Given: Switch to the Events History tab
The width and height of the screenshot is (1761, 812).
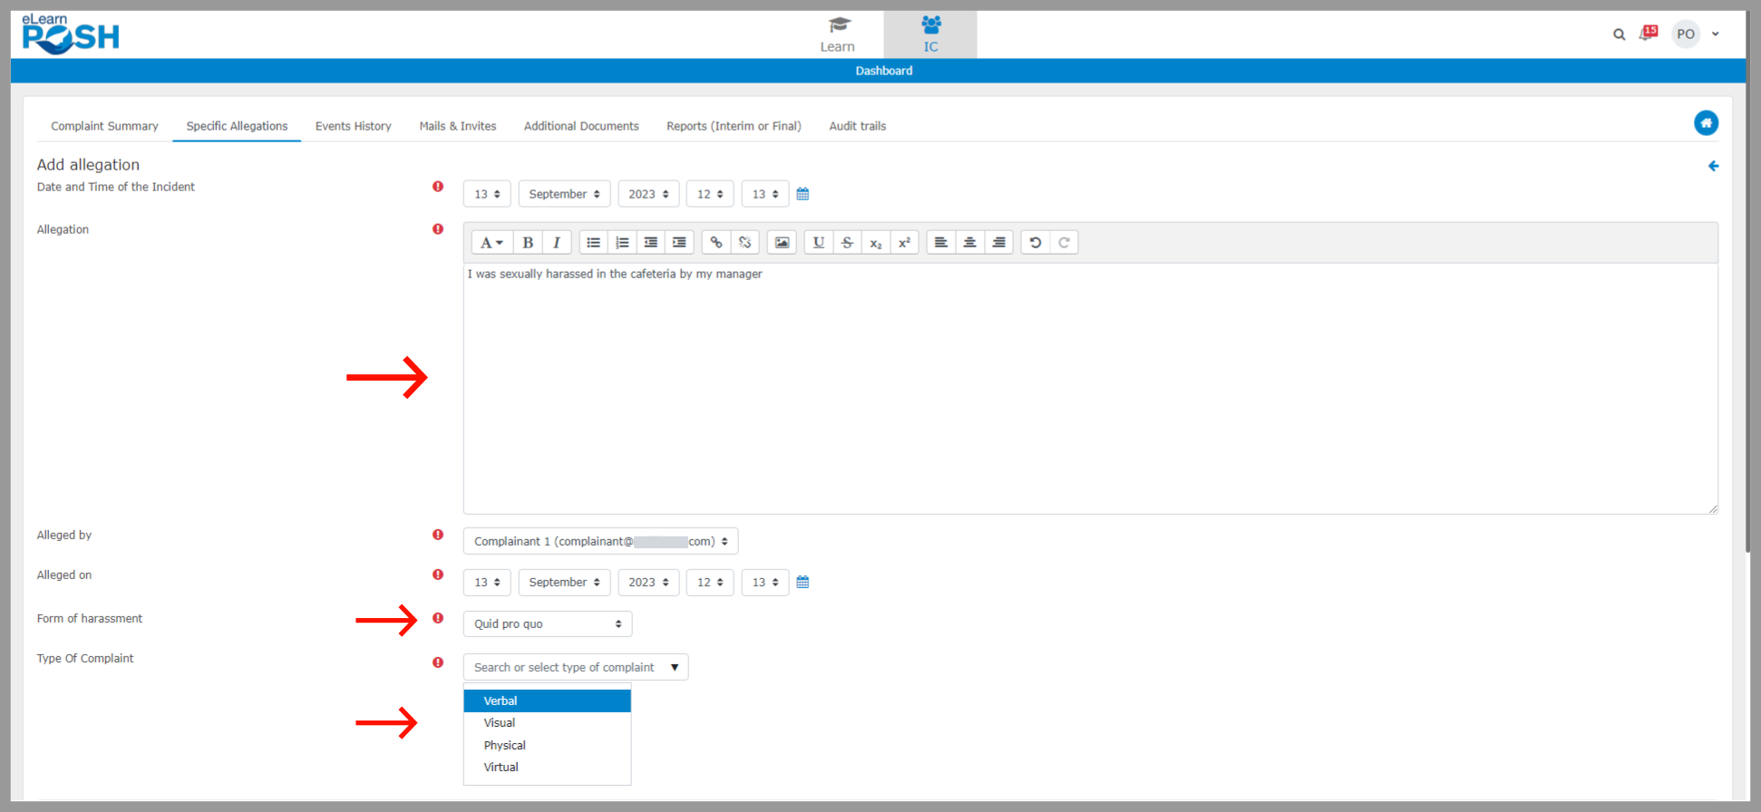Looking at the screenshot, I should 353,126.
